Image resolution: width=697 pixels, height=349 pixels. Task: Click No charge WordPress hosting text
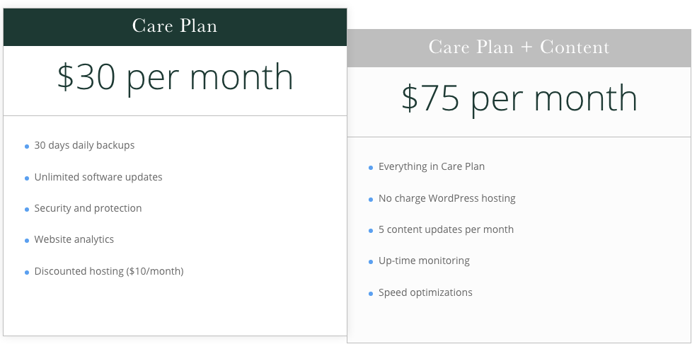(447, 198)
